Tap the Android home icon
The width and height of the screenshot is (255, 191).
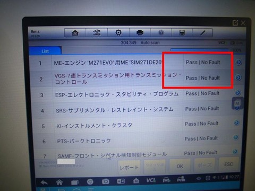(x=59, y=182)
